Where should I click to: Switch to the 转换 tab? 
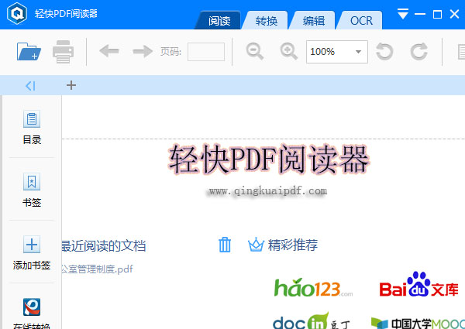pyautogui.click(x=266, y=20)
